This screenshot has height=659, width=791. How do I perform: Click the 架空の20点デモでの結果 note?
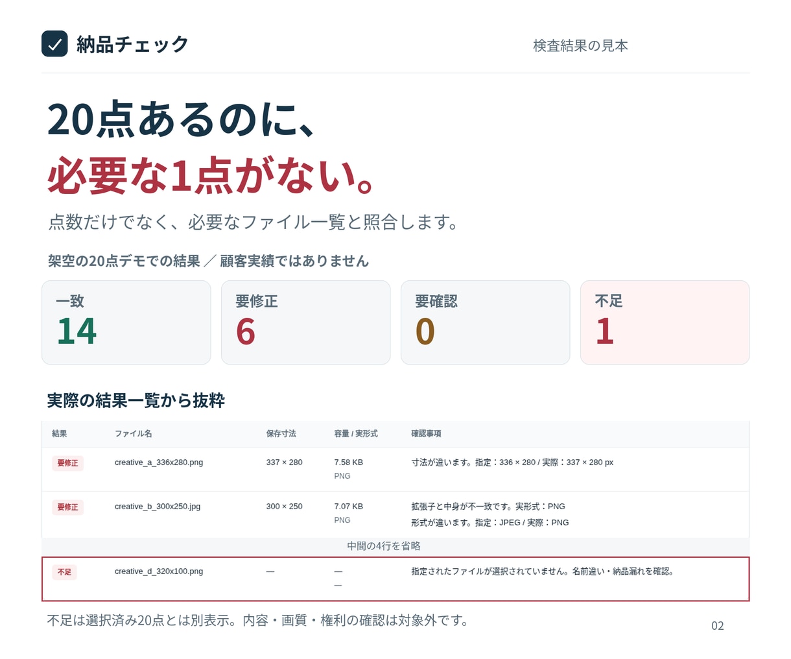(x=208, y=261)
